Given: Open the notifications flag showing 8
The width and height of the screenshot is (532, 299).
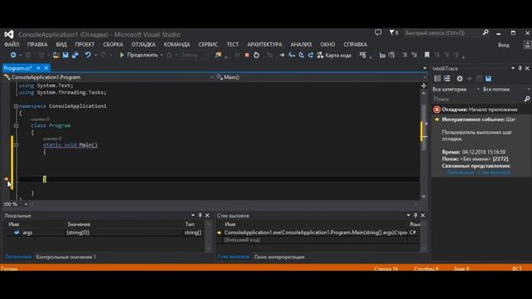Looking at the screenshot, I should pyautogui.click(x=393, y=32).
